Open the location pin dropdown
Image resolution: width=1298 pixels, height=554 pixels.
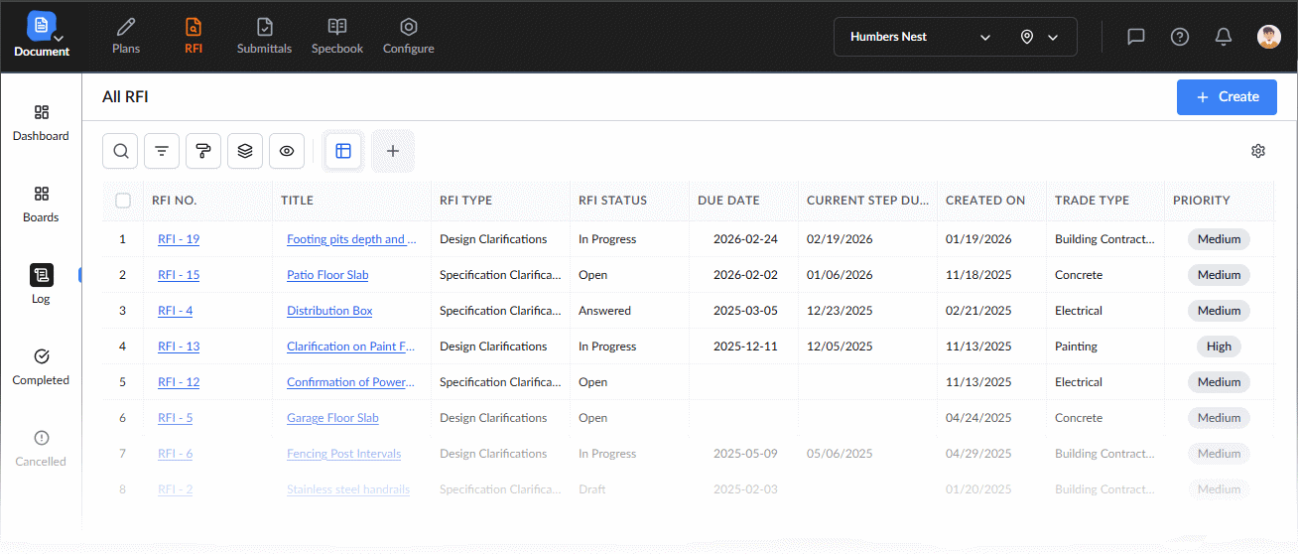[x=1039, y=37]
